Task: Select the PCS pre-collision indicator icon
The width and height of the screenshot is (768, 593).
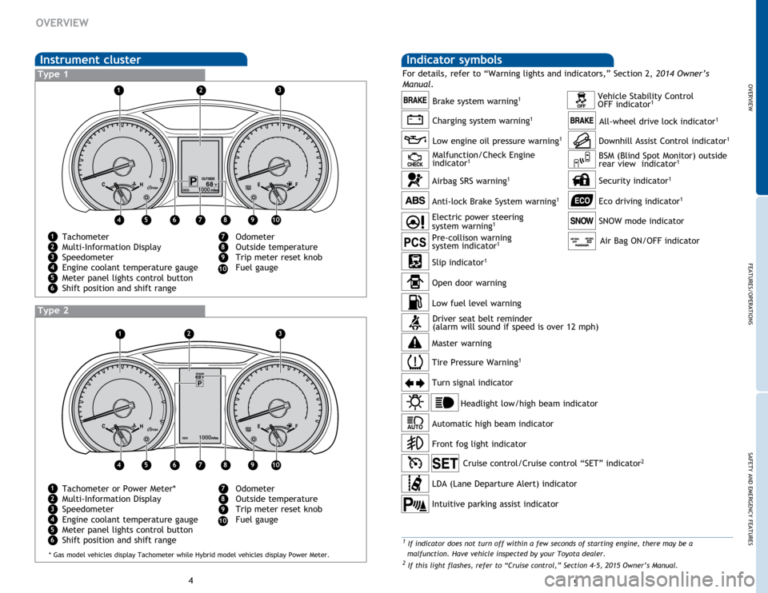Action: [x=415, y=241]
